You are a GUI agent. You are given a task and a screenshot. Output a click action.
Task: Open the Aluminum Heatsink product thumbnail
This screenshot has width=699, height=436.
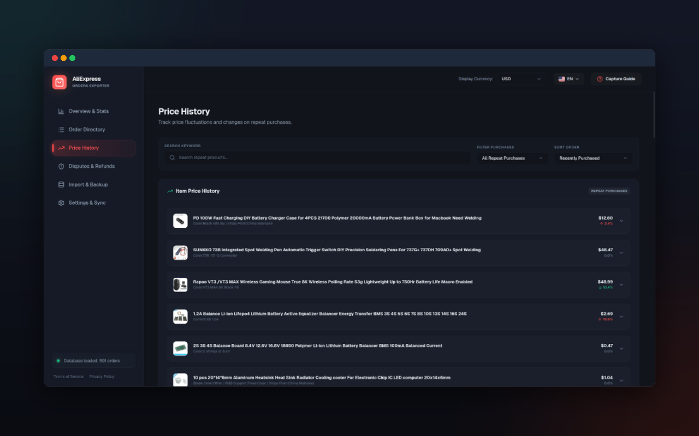180,380
